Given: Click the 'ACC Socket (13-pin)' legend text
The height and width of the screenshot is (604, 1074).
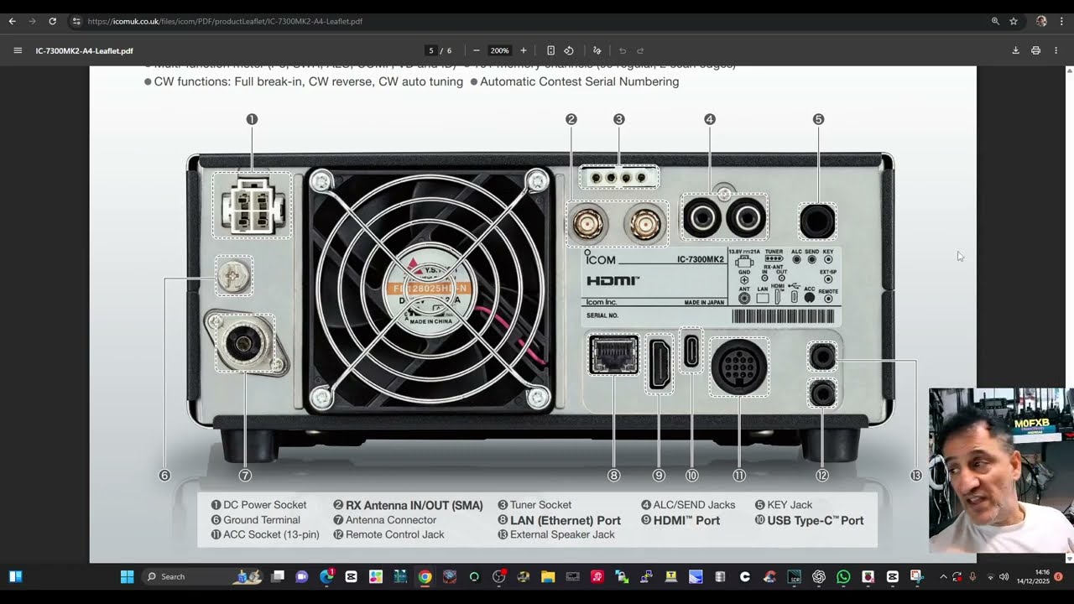Looking at the screenshot, I should pos(271,534).
